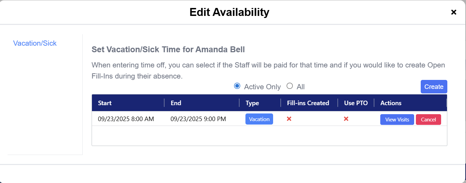
Task: Open the Vacation/Sick side tab
Action: click(35, 43)
